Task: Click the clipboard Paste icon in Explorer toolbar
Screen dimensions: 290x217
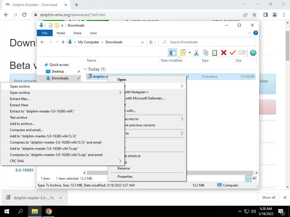Action: pyautogui.click(x=215, y=53)
